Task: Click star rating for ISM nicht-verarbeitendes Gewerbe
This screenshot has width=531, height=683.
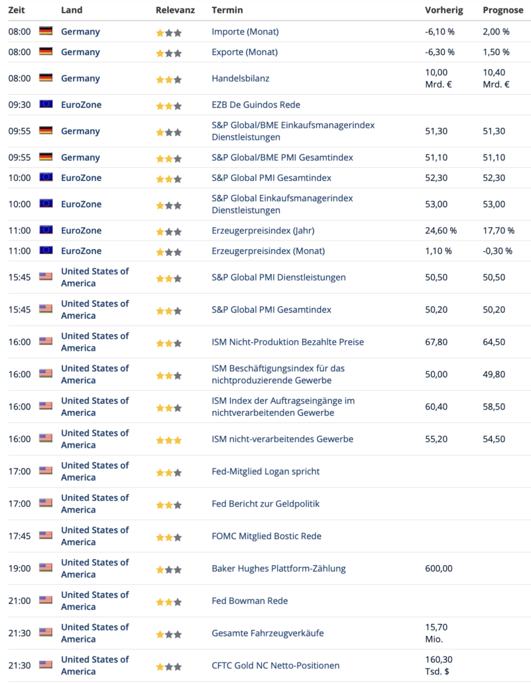Action: point(168,440)
